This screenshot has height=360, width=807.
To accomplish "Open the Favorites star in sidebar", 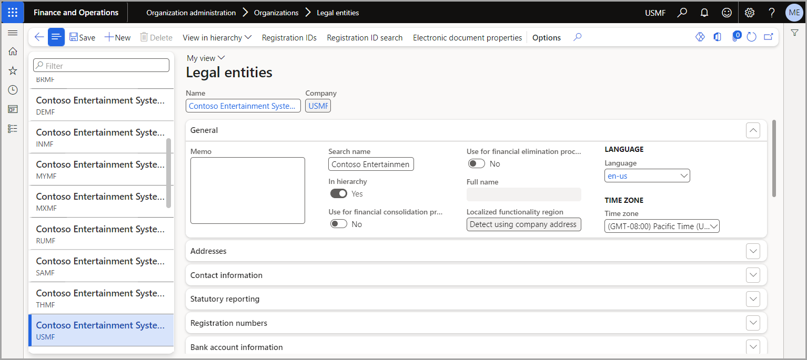I will 13,70.
